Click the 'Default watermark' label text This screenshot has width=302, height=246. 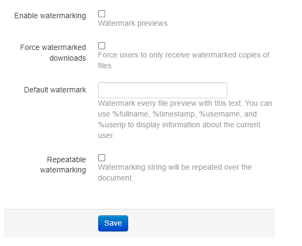[x=55, y=90]
